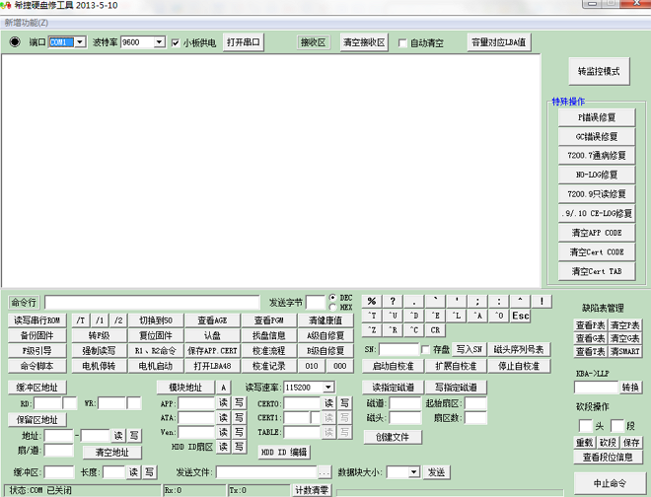Click 读写串行ROM button
The width and height of the screenshot is (651, 497).
tap(36, 320)
